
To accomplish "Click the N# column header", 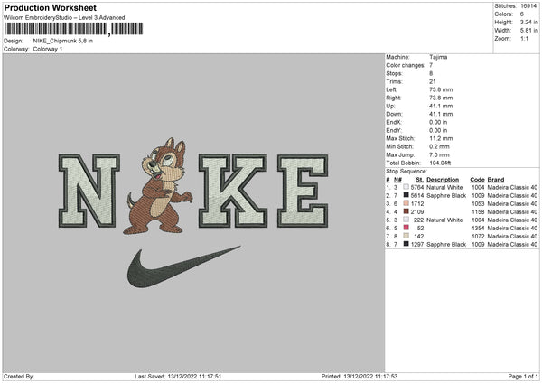I will pyautogui.click(x=397, y=180).
